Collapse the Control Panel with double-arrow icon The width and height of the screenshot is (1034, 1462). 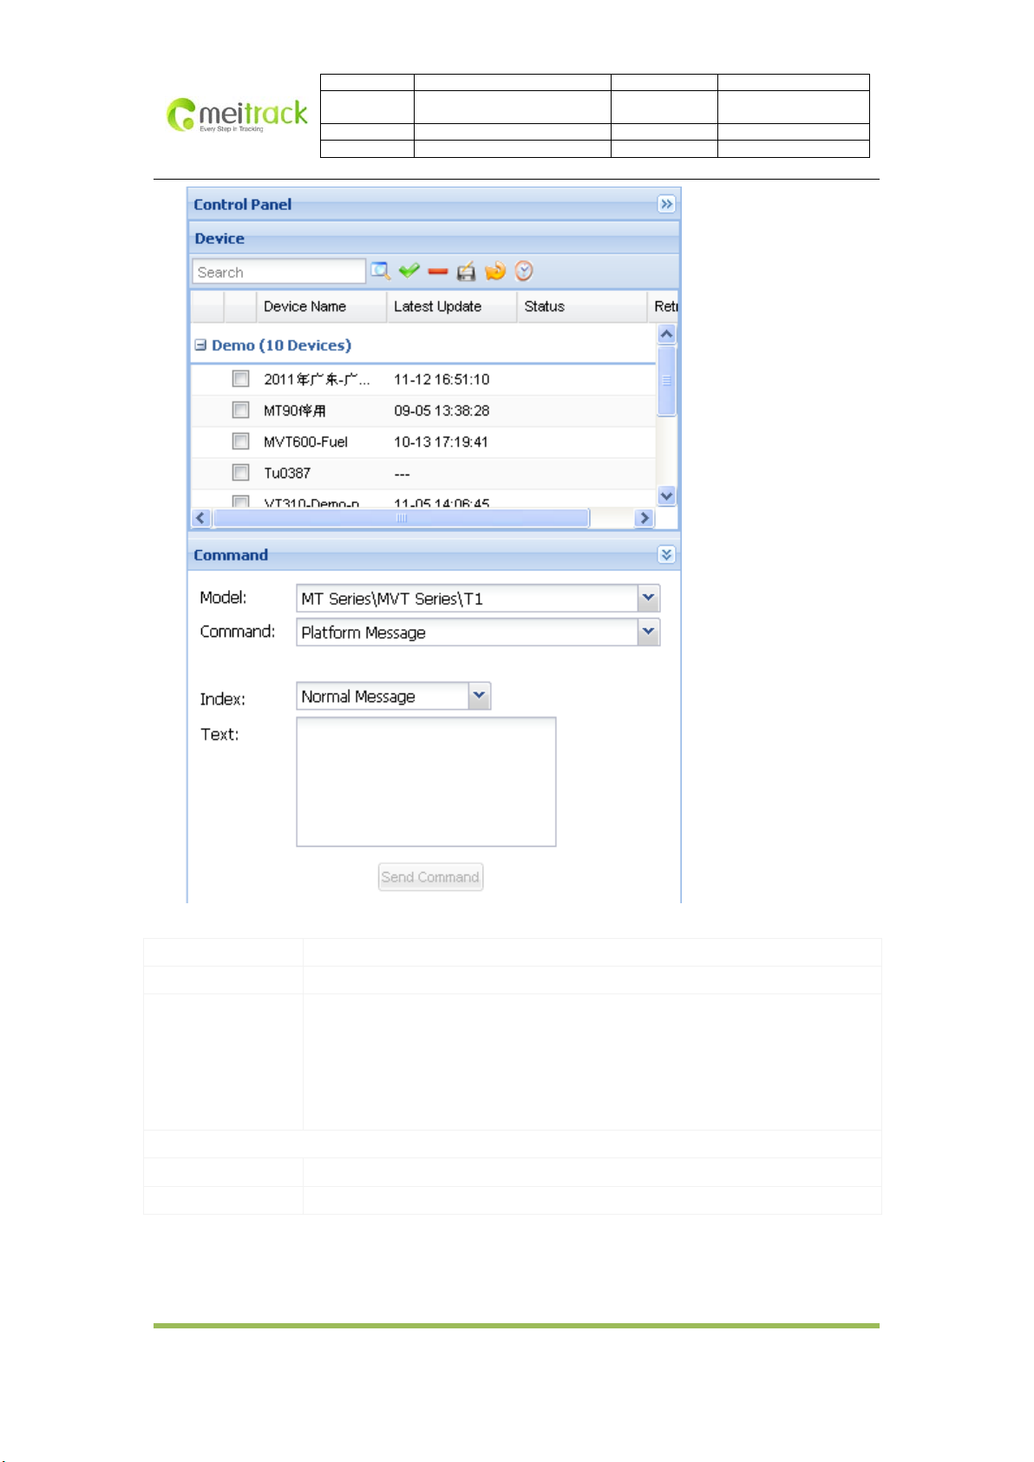(x=666, y=204)
